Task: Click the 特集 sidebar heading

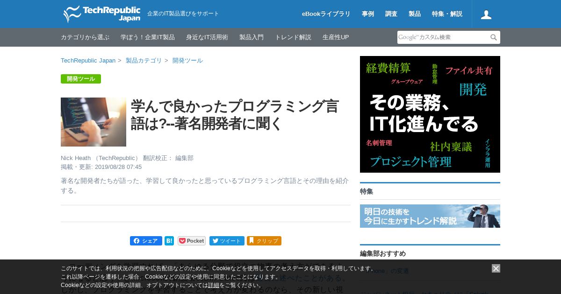Action: tap(367, 191)
